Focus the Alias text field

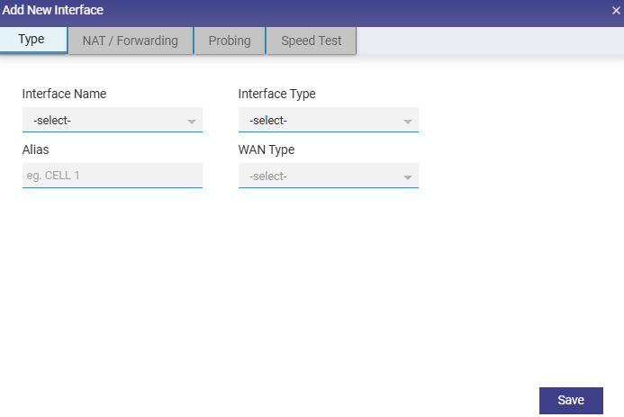tap(112, 175)
